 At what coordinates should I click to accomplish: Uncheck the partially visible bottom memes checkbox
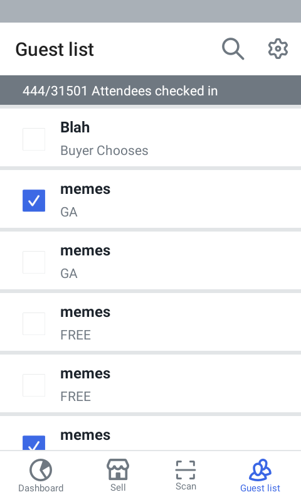pos(34,443)
